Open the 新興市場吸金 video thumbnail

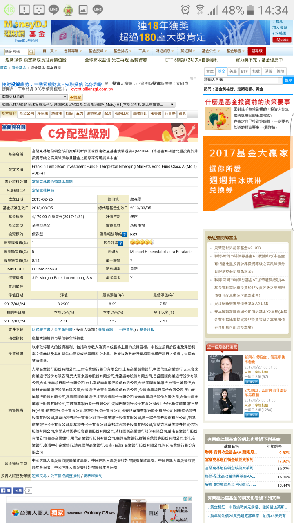[225, 369]
